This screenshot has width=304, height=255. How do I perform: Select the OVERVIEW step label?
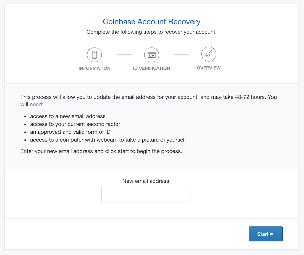pos(209,68)
